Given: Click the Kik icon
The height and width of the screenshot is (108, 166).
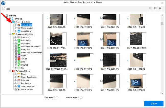Looking at the screenshot, I should (19, 68).
